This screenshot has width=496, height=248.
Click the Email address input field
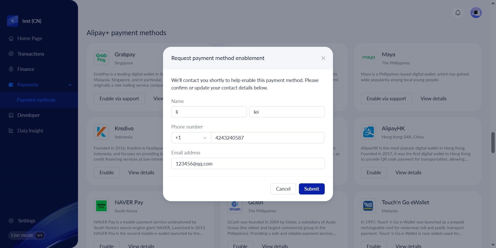248,164
